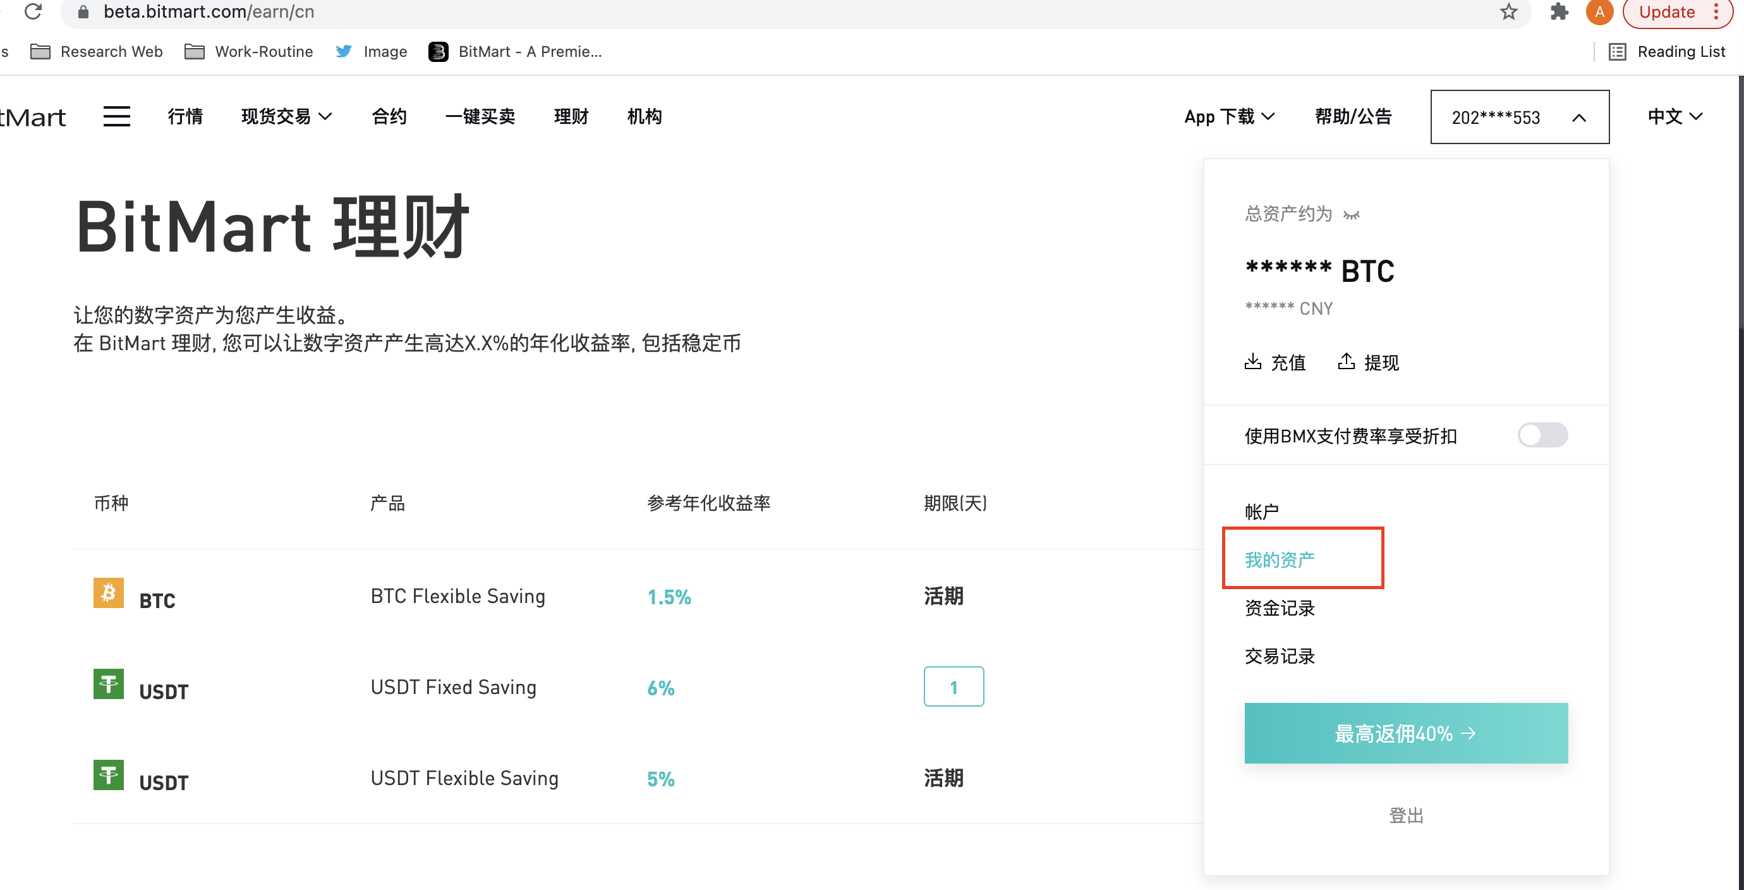Click the Update browser button
This screenshot has width=1744, height=890.
(1666, 12)
